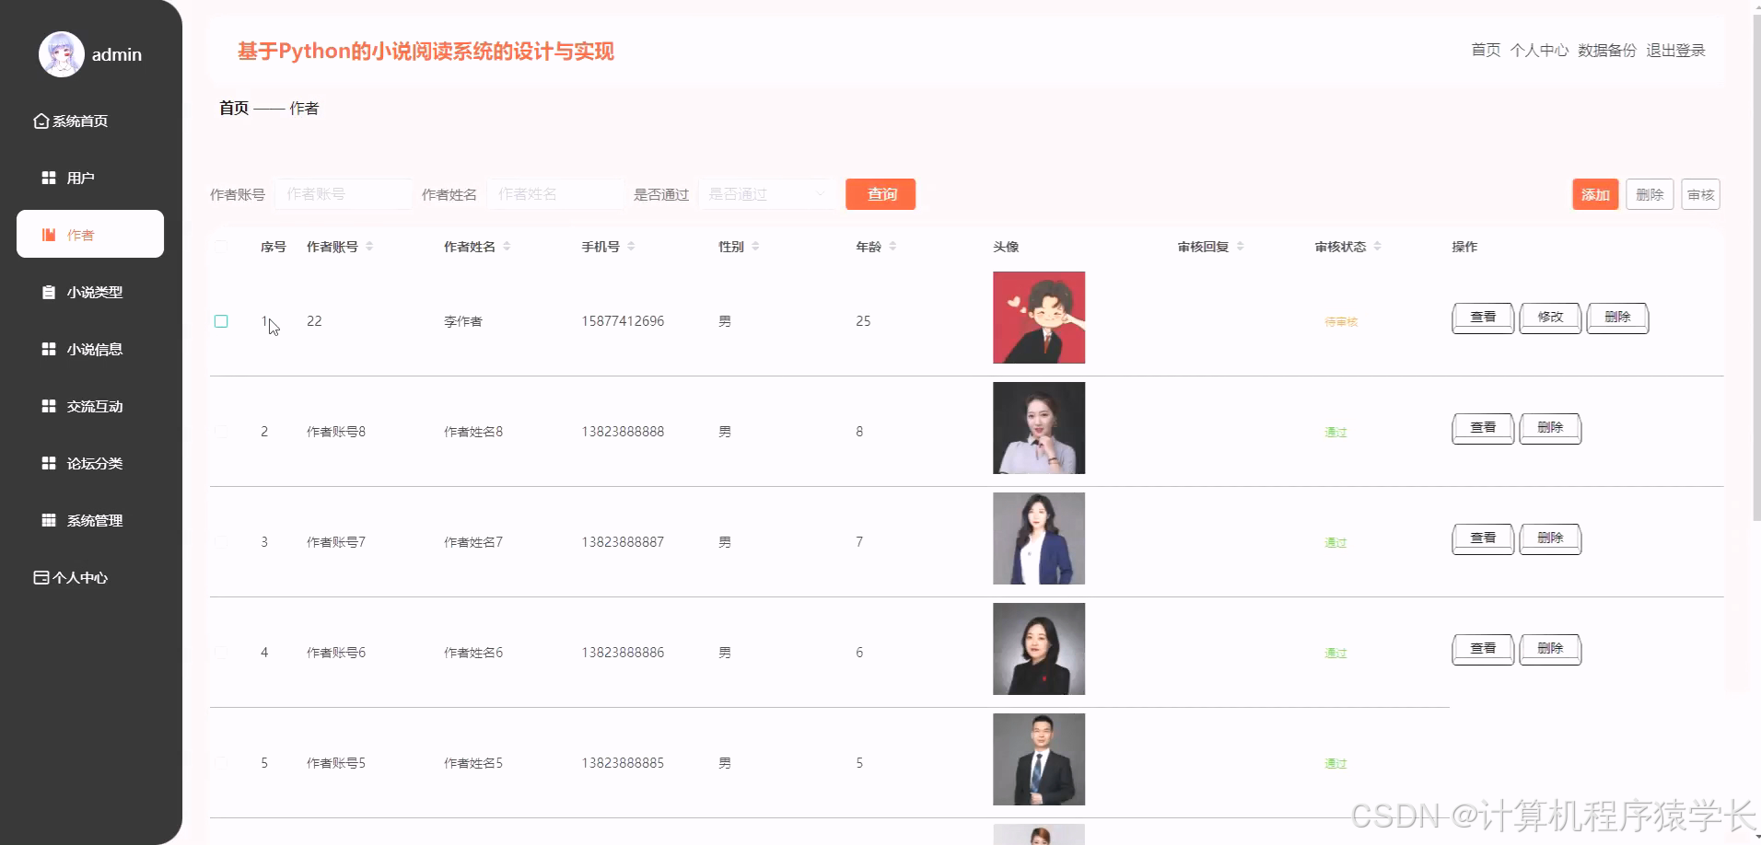The image size is (1761, 845).
Task: Click 修改 for author 李作者
Action: click(x=1550, y=318)
